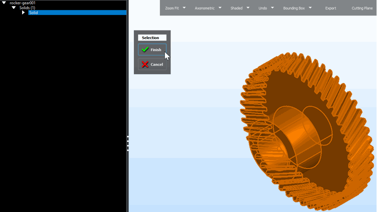377x212 pixels.
Task: Click the green checkmark Finish button
Action: (152, 50)
